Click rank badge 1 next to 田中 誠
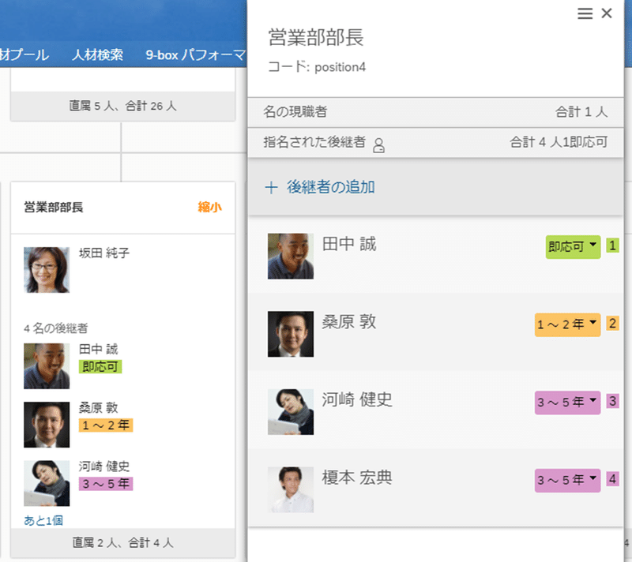Image resolution: width=632 pixels, height=562 pixels. coord(613,245)
